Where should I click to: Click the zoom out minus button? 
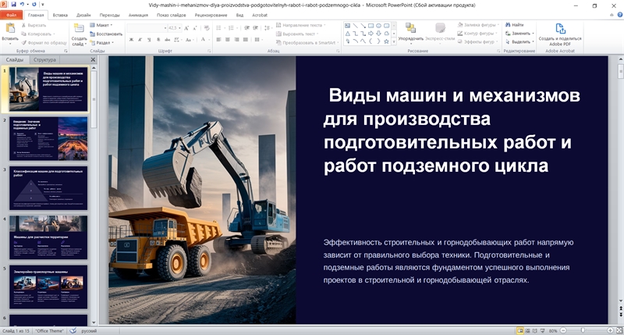point(563,330)
